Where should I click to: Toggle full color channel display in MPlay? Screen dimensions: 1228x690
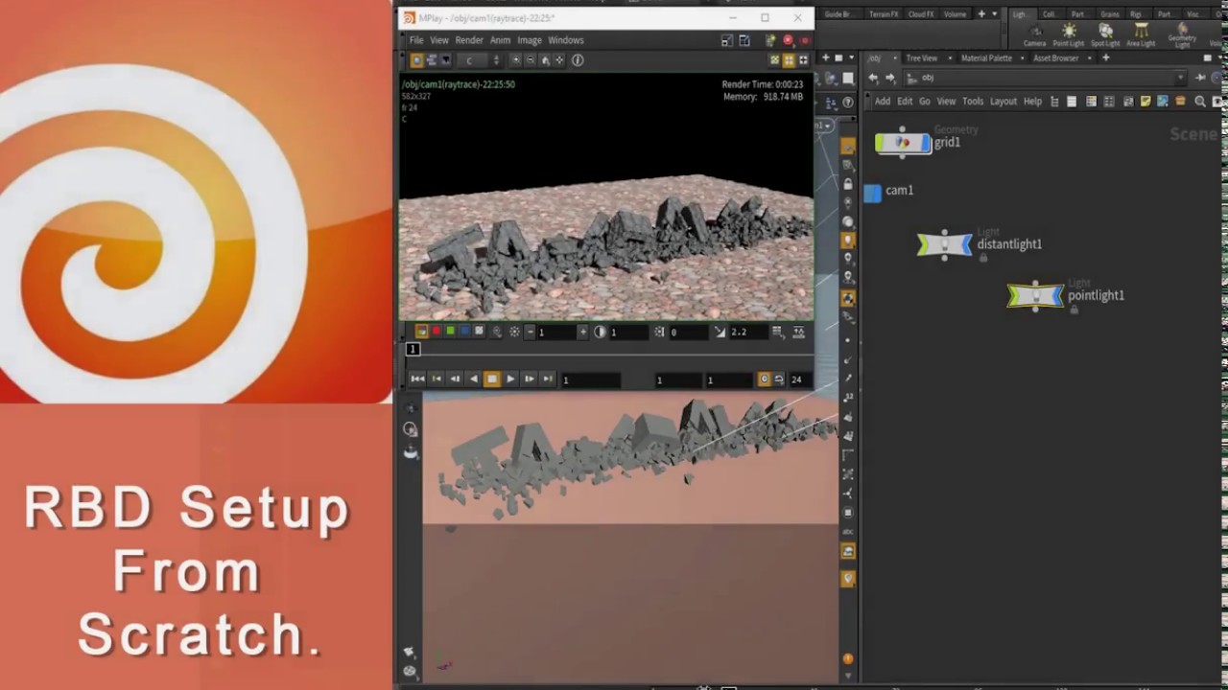pos(421,332)
